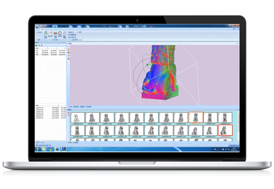Image resolution: width=274 pixels, height=189 pixels.
Task: Expand the dropdown arrow beside the Image column header
Action: coord(58,106)
